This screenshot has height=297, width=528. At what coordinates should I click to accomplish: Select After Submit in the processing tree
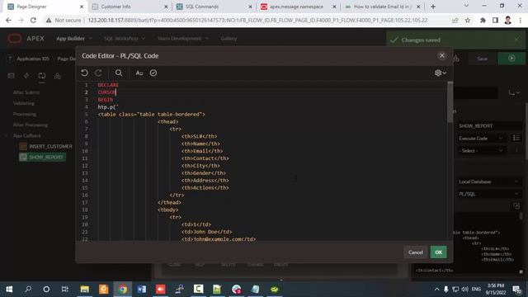[x=26, y=92]
